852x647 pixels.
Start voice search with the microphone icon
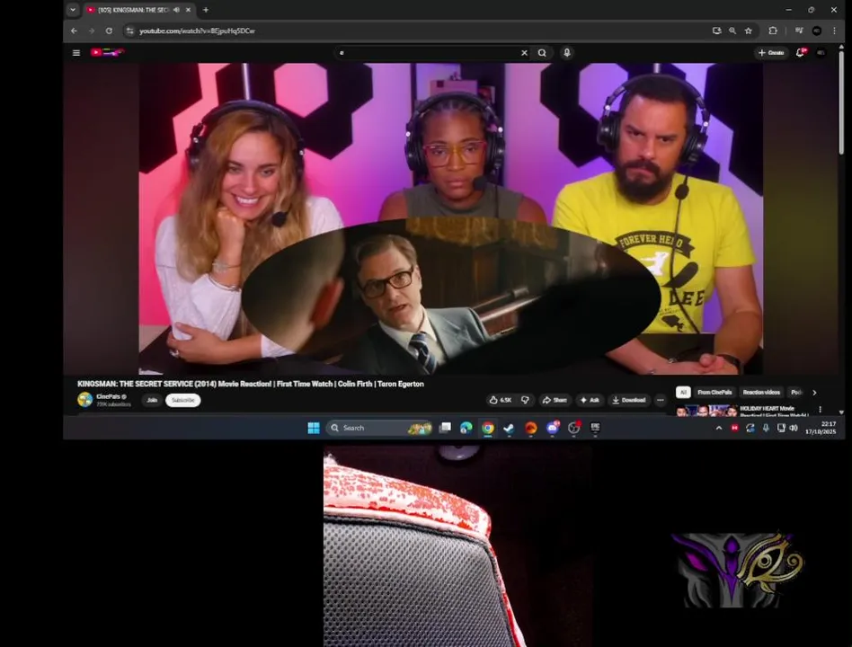tap(567, 53)
